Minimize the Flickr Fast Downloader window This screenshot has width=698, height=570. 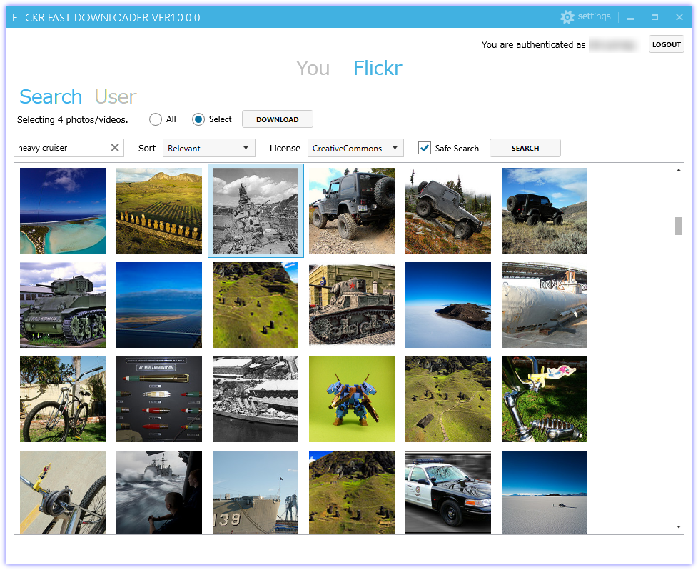point(630,17)
